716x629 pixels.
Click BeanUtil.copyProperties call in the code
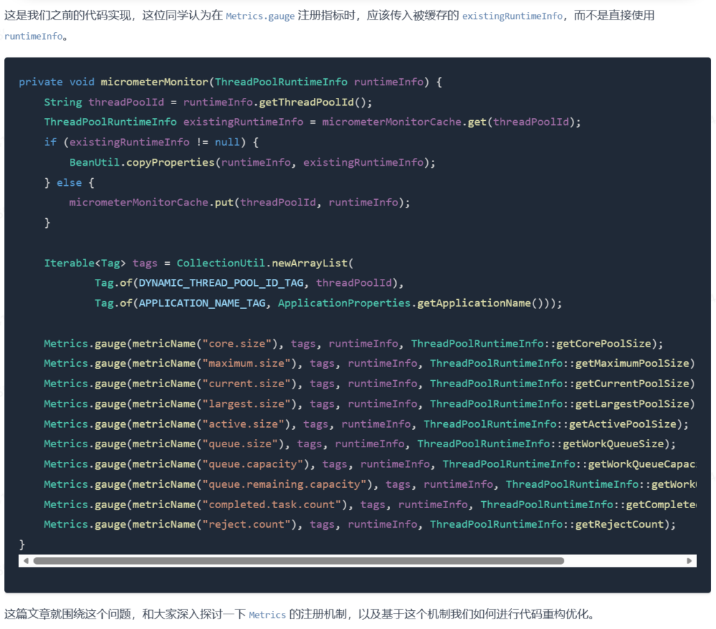coord(141,162)
